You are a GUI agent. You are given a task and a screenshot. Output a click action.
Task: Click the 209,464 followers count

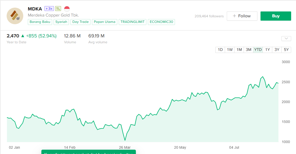[209, 16]
